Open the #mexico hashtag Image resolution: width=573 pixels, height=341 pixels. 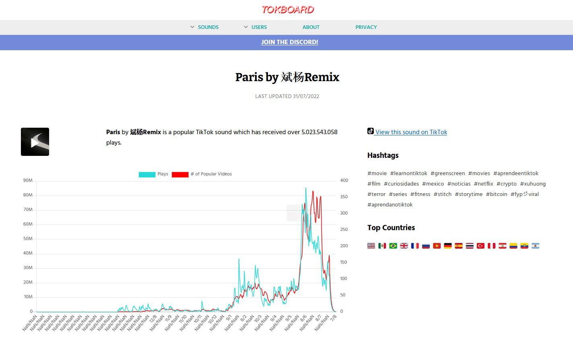433,184
